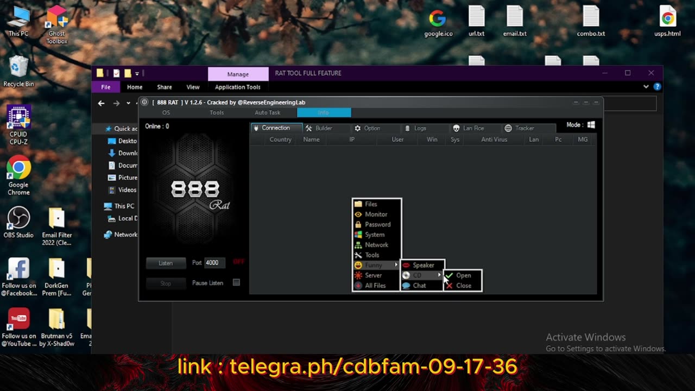Open the Tools menu in the top bar
The height and width of the screenshot is (391, 695).
[217, 112]
